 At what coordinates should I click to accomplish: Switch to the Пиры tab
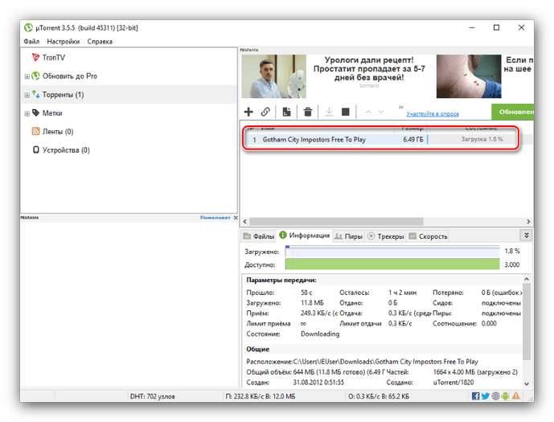[348, 236]
